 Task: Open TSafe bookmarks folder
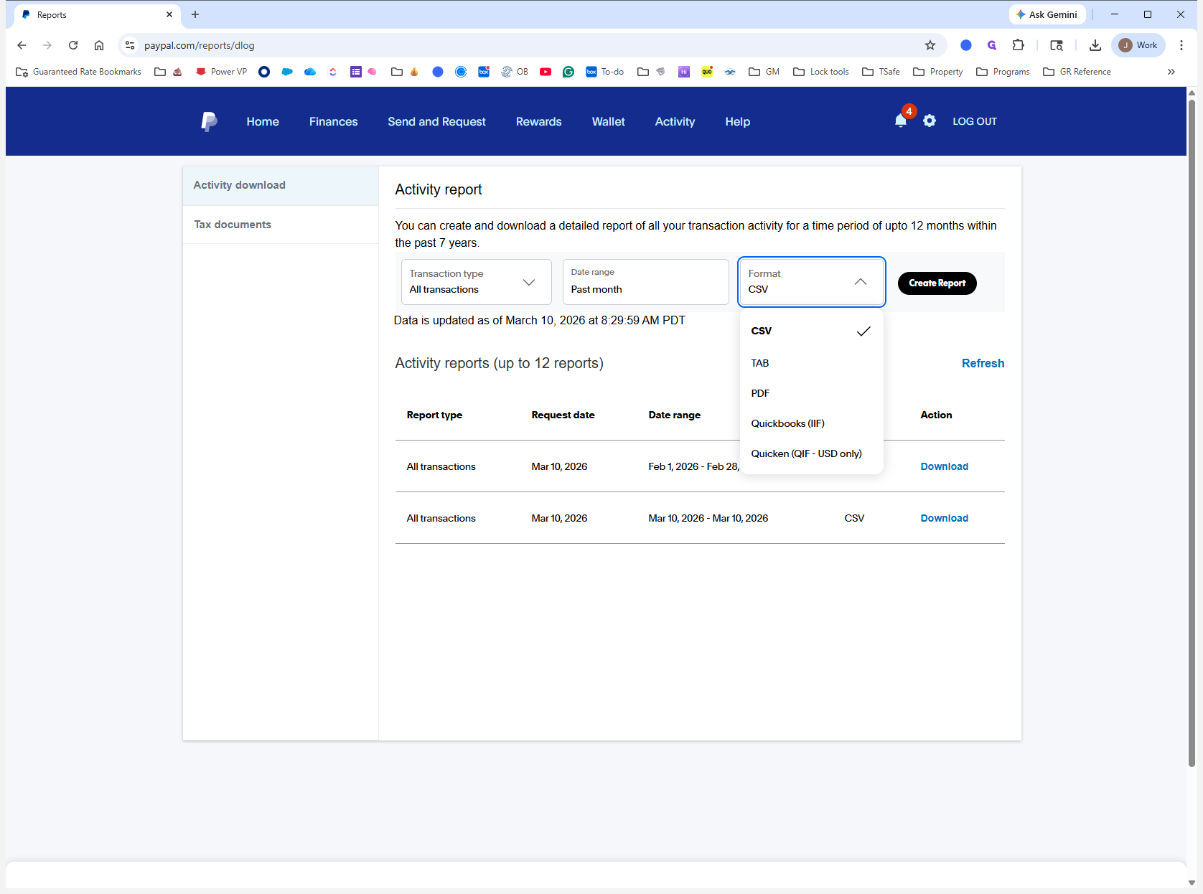[881, 72]
